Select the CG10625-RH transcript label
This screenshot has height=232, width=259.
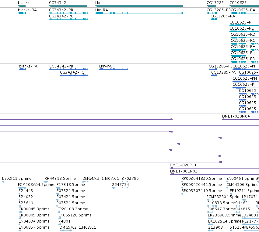[x=243, y=47]
